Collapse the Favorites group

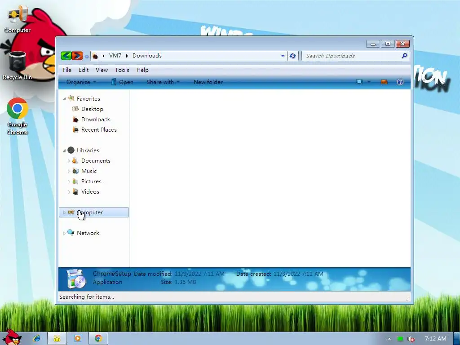(x=64, y=99)
